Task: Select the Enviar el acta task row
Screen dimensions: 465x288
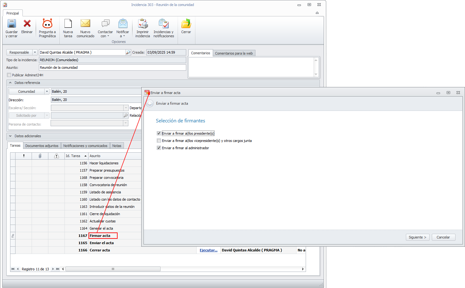Action: pyautogui.click(x=76, y=243)
